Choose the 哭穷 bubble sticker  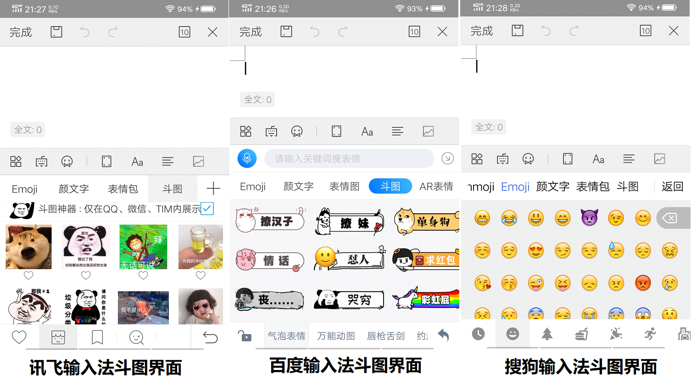[349, 299]
